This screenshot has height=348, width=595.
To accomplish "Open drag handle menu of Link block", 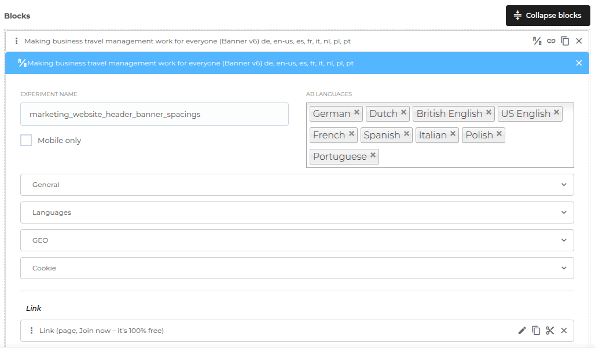I will point(31,331).
